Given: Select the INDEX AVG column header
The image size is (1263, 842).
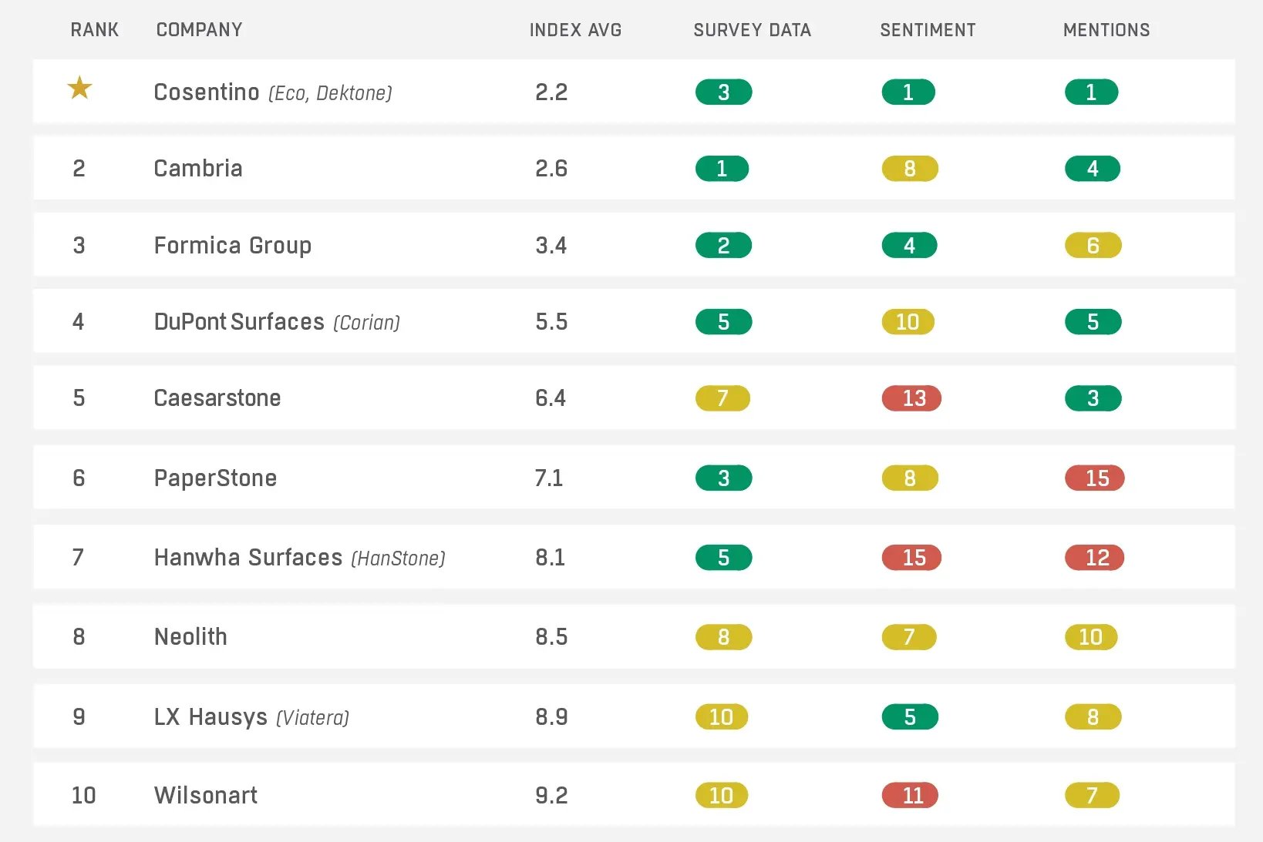Looking at the screenshot, I should pyautogui.click(x=575, y=30).
